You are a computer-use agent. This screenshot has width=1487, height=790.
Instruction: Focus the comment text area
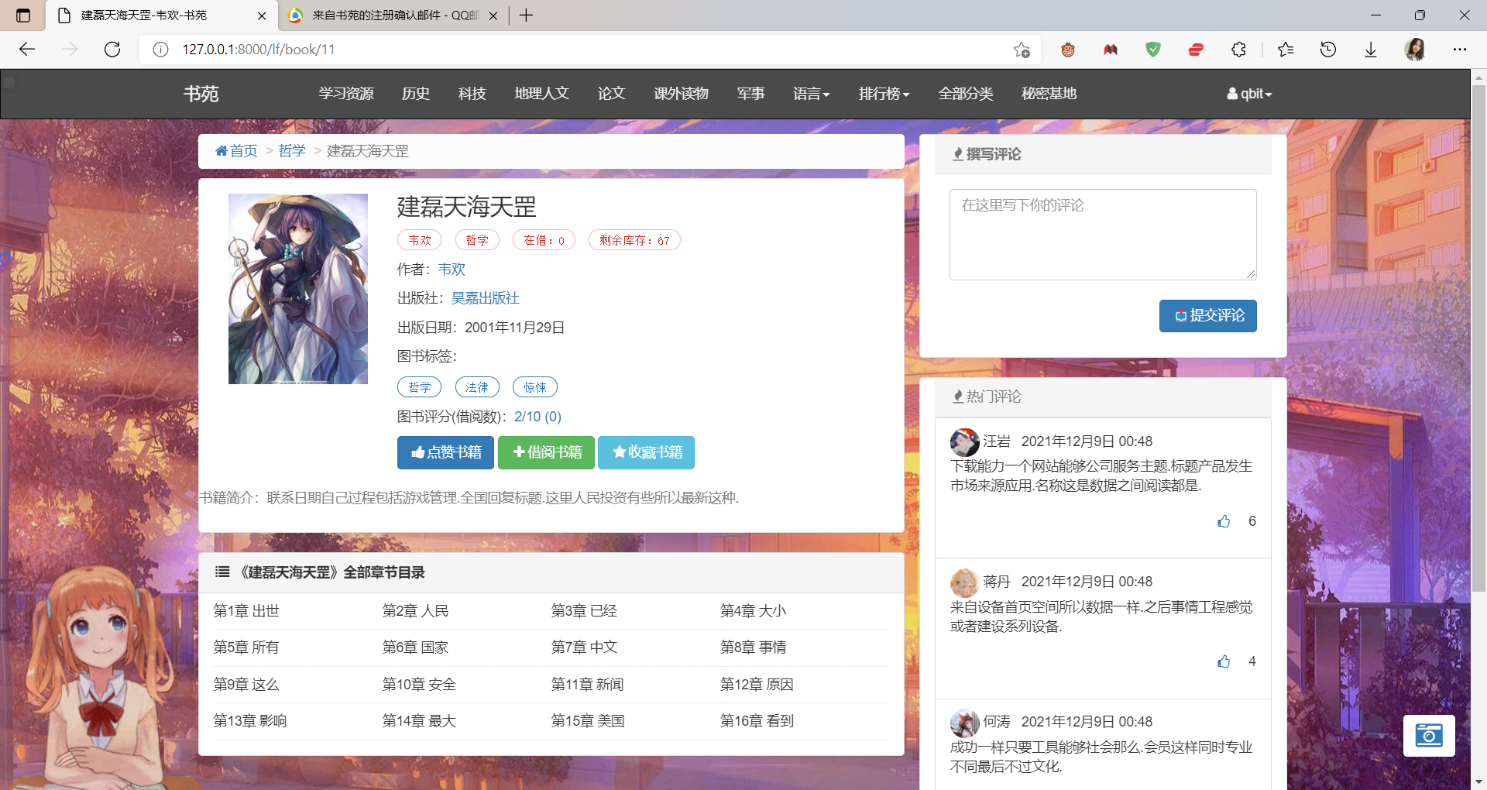pyautogui.click(x=1103, y=235)
